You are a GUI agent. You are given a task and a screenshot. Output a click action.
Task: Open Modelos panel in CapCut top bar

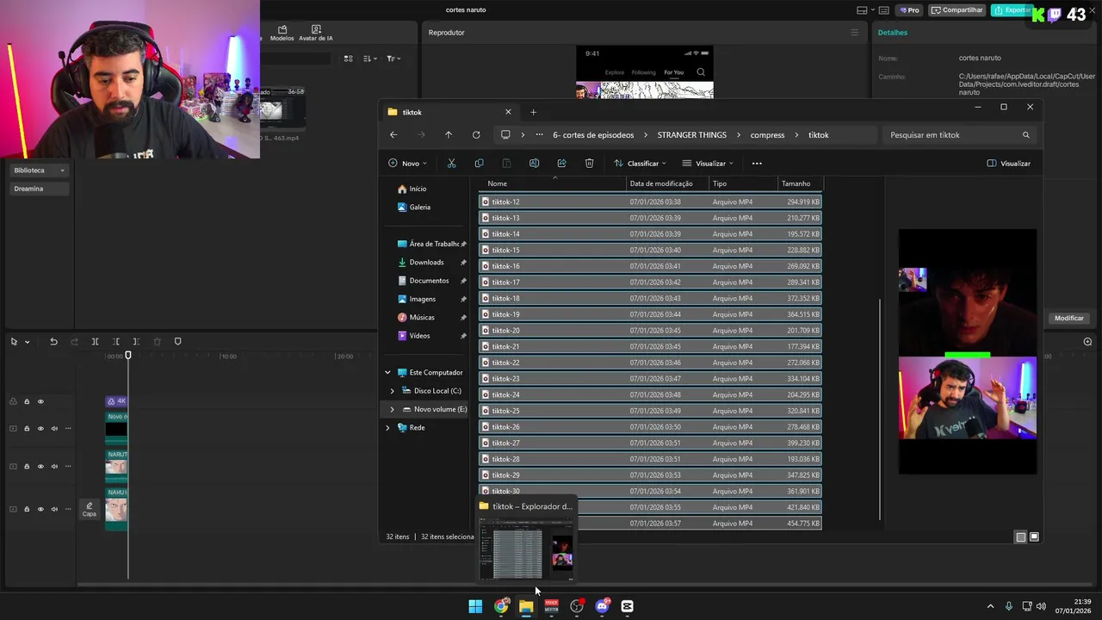pos(282,33)
